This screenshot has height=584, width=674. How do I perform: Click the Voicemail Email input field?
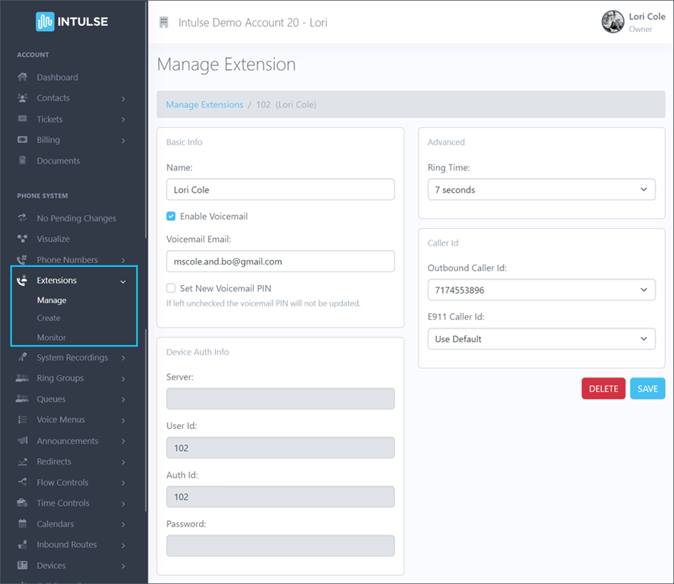click(x=280, y=261)
